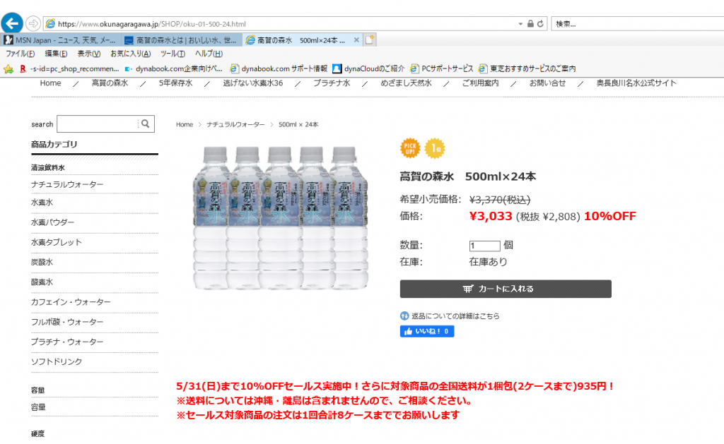Open PCサポートサービス bookmark
724x444 pixels.
pyautogui.click(x=442, y=68)
